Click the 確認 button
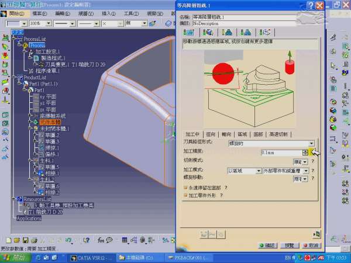This screenshot has width=351, height=263. coord(266,245)
